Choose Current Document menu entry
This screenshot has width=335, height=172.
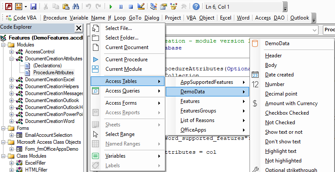(x=128, y=47)
